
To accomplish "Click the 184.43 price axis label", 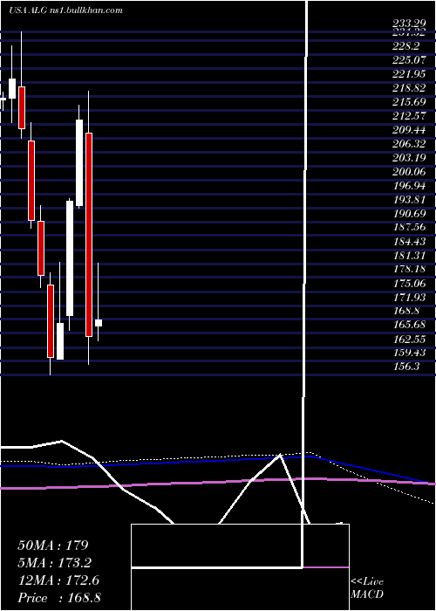I will 409,242.
